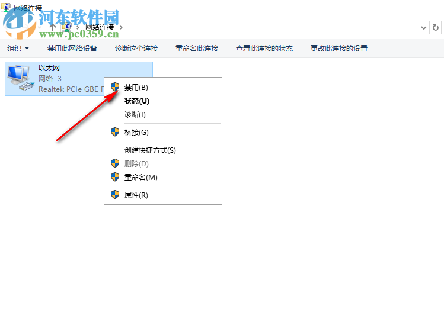The image size is (444, 309).
Task: Click 更改此连接的设置 in the toolbar
Action: pos(339,49)
